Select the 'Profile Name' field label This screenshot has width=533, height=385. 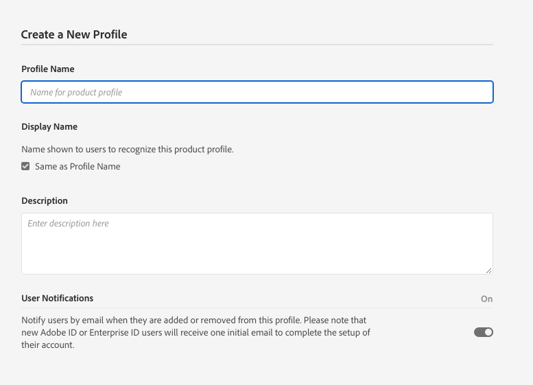pyautogui.click(x=48, y=69)
